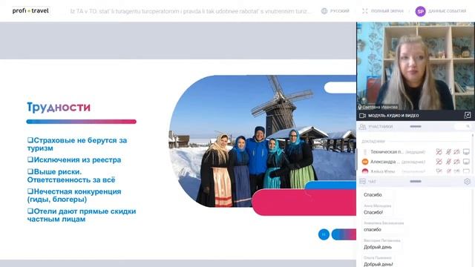Click the lowercase спасибо chat message
The image size is (475, 267).
pyautogui.click(x=373, y=229)
